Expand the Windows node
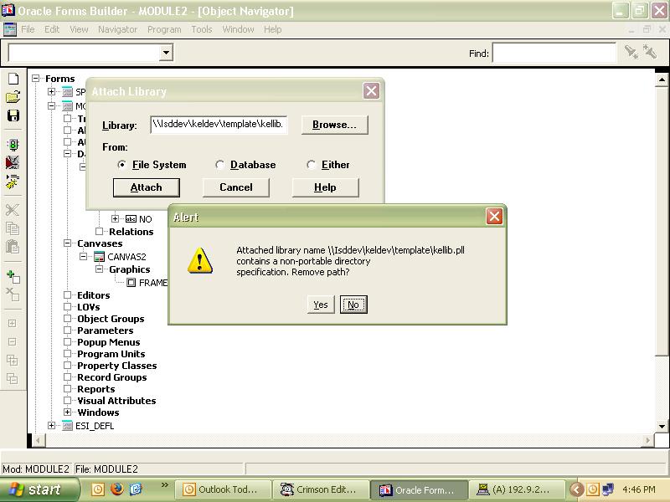This screenshot has width=670, height=502. [x=68, y=412]
